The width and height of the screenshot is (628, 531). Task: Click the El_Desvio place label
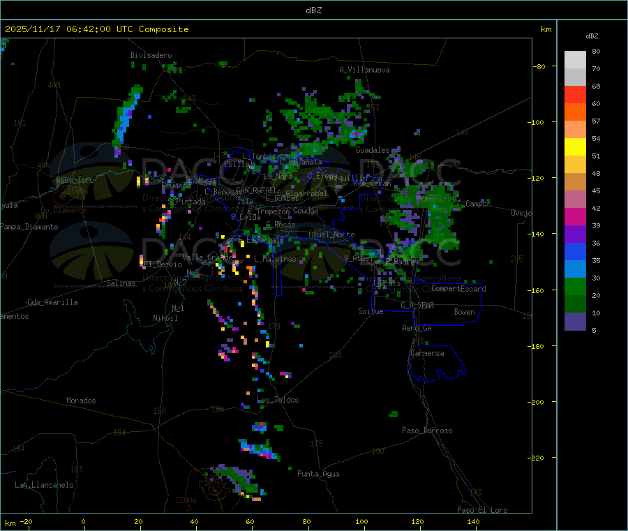[x=163, y=264]
